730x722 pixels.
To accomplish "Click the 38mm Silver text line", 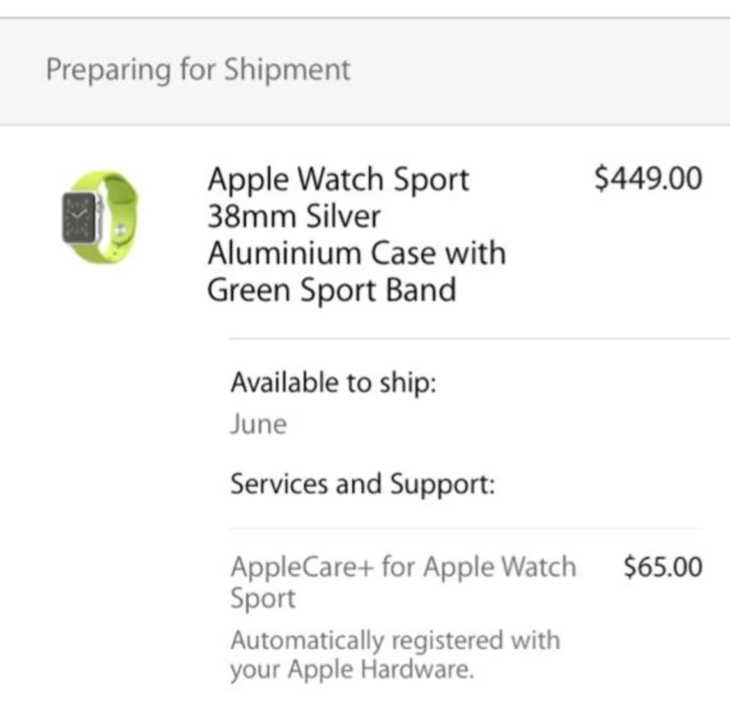I will (x=293, y=217).
